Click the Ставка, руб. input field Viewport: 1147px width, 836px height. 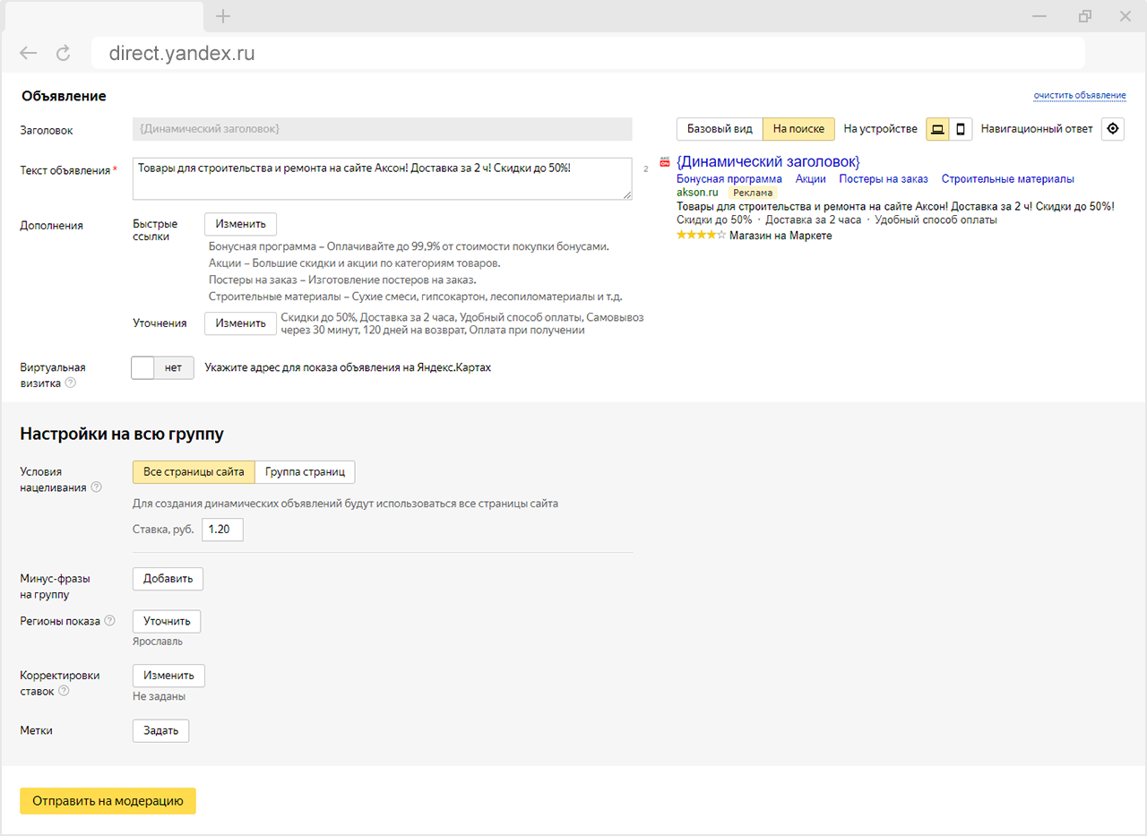tap(222, 530)
